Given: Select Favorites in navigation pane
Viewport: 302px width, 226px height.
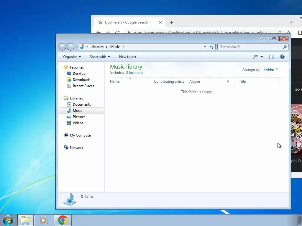Looking at the screenshot, I should [77, 67].
